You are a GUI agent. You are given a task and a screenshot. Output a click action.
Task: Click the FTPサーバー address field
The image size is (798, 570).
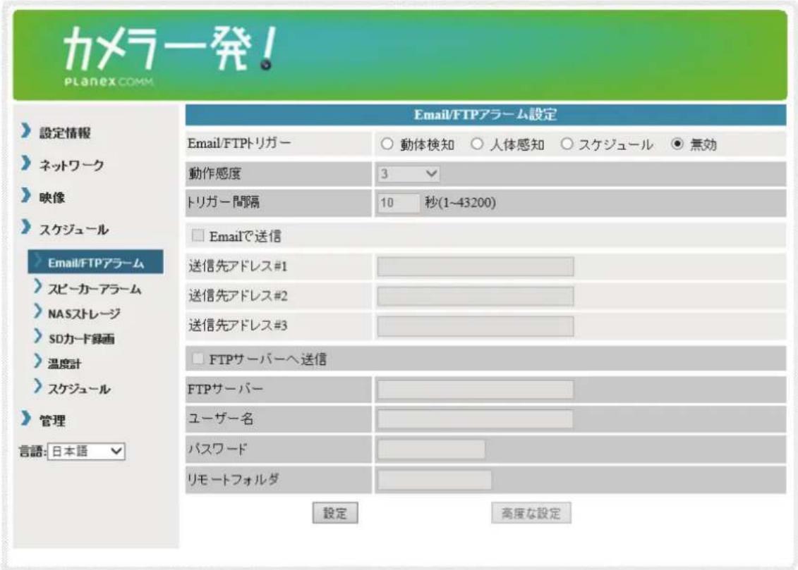click(x=476, y=390)
